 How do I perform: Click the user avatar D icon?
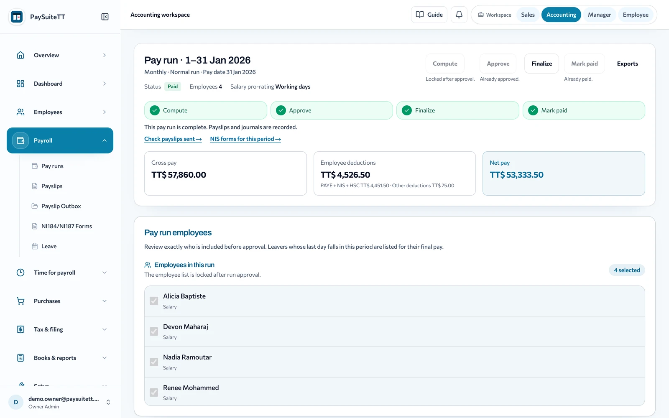coord(16,402)
